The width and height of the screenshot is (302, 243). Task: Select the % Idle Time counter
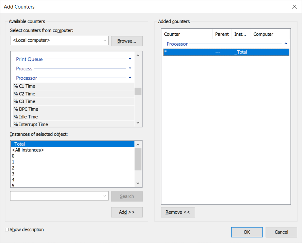(x=74, y=117)
